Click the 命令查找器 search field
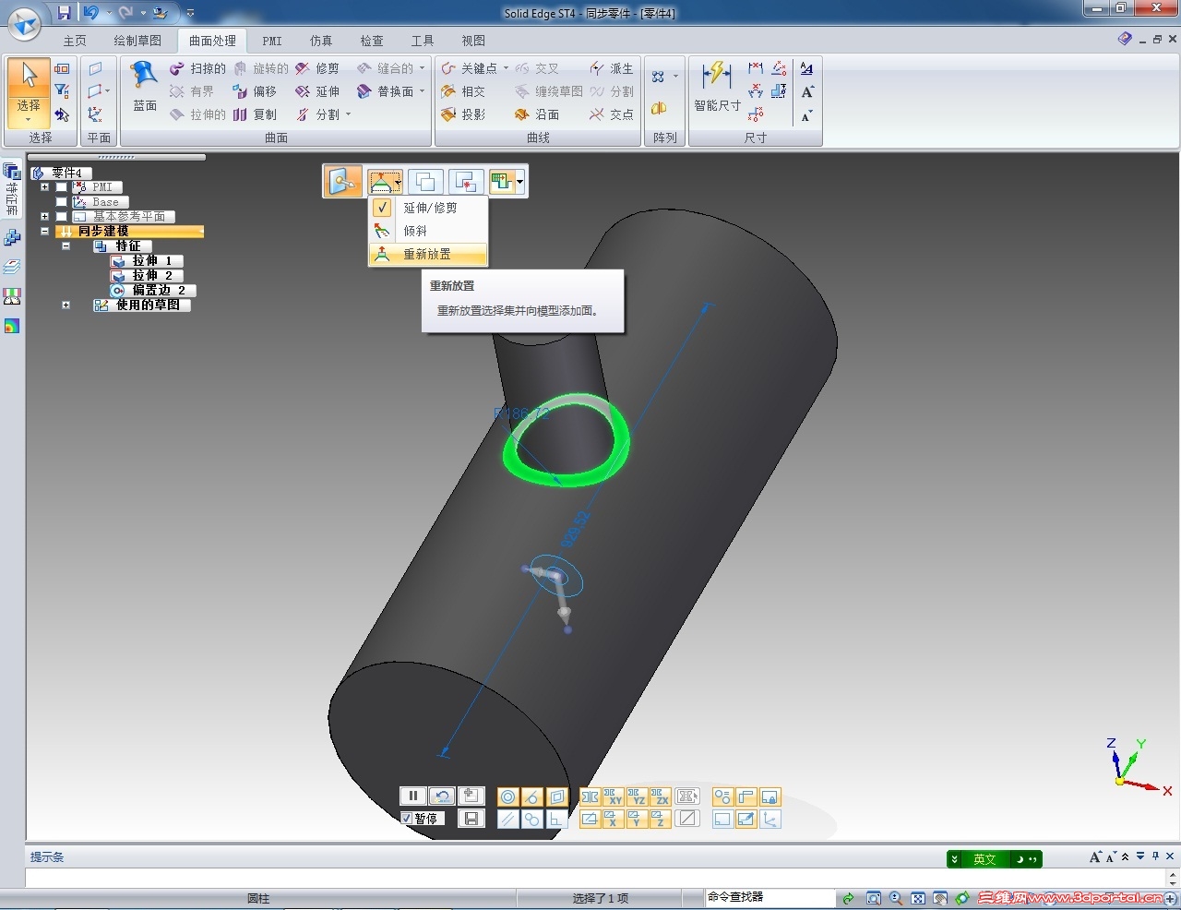 coord(769,897)
